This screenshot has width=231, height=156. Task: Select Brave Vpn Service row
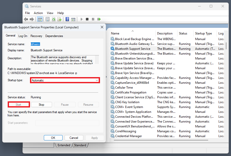click(x=167, y=73)
